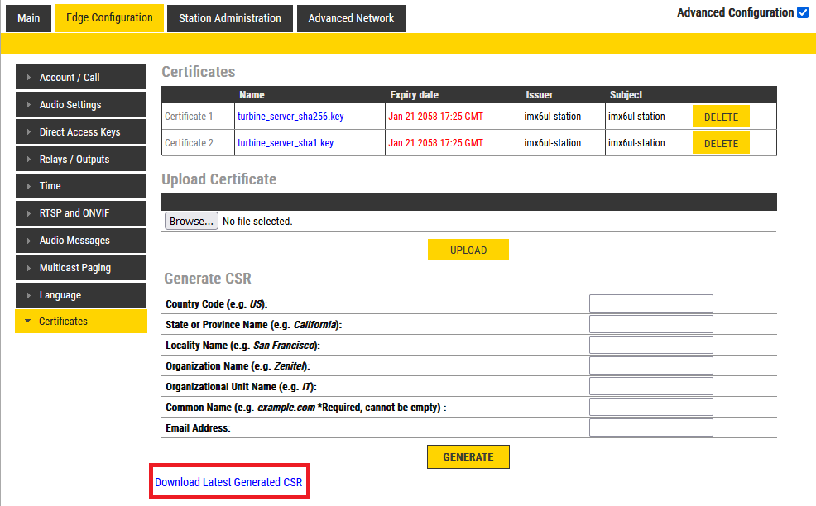816x506 pixels.
Task: Open the Main tab
Action: coord(28,18)
